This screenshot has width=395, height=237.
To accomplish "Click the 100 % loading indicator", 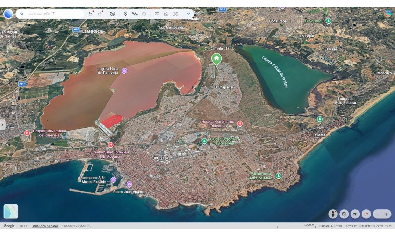I will [23, 226].
